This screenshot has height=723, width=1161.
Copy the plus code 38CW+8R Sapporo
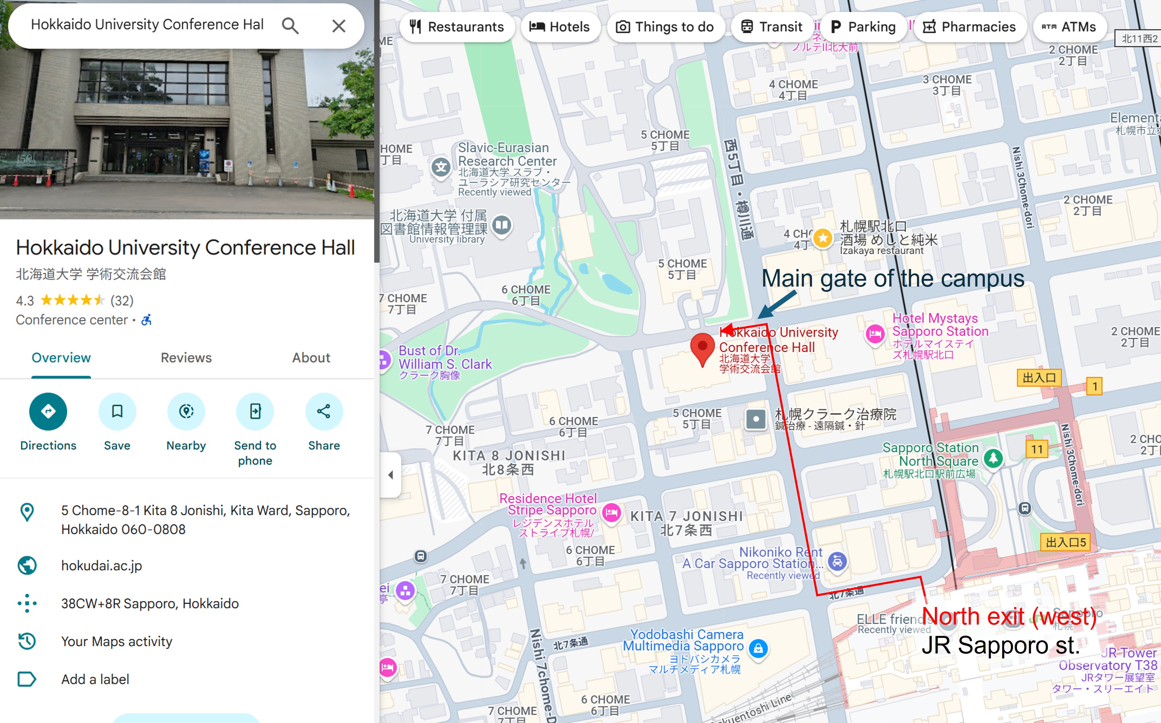click(150, 604)
